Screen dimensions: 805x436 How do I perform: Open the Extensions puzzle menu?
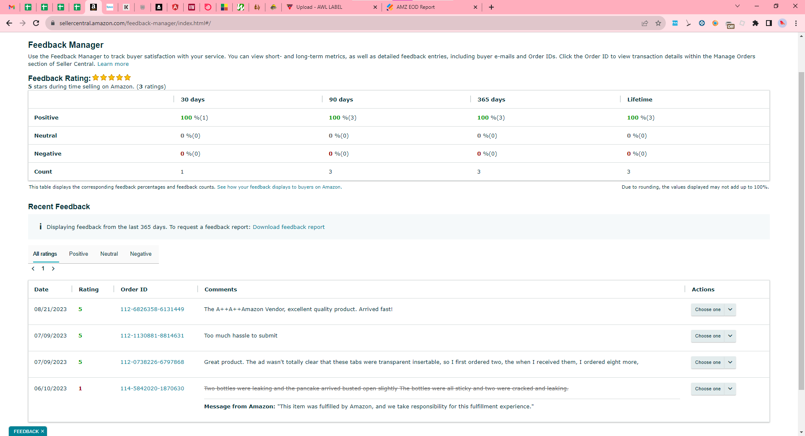[x=756, y=23]
